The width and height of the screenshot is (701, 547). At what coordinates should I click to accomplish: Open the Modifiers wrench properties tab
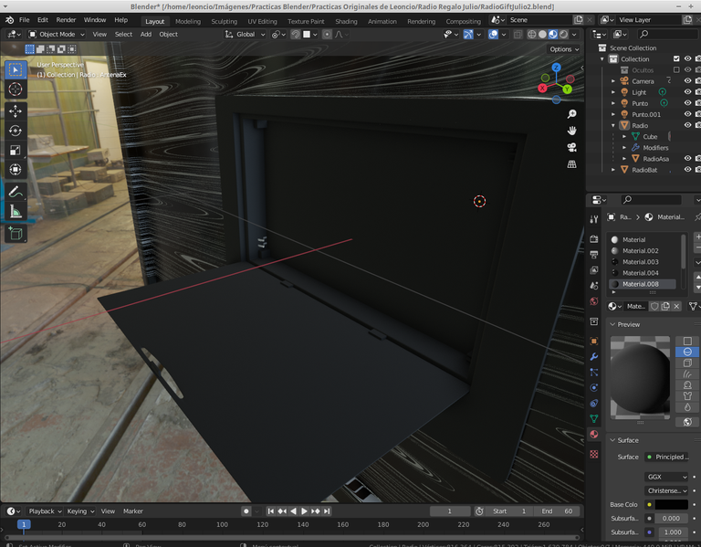click(x=594, y=356)
